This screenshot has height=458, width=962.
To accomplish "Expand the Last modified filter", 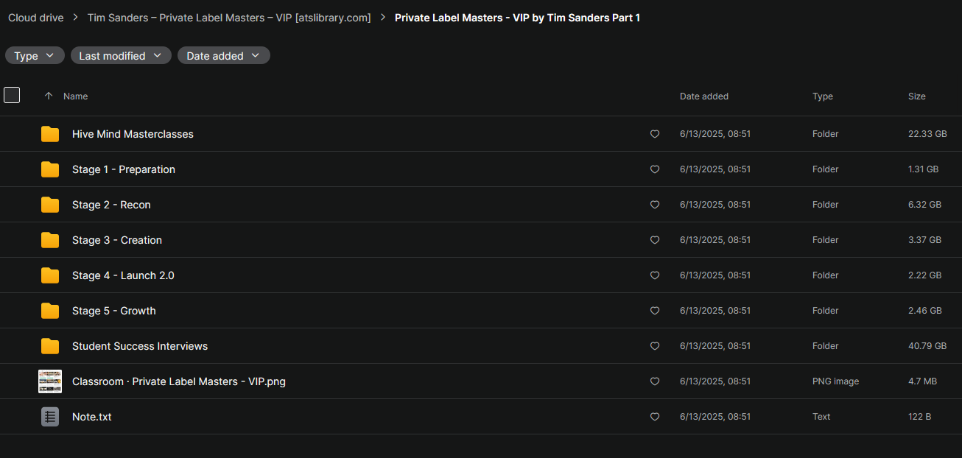I will [x=121, y=56].
